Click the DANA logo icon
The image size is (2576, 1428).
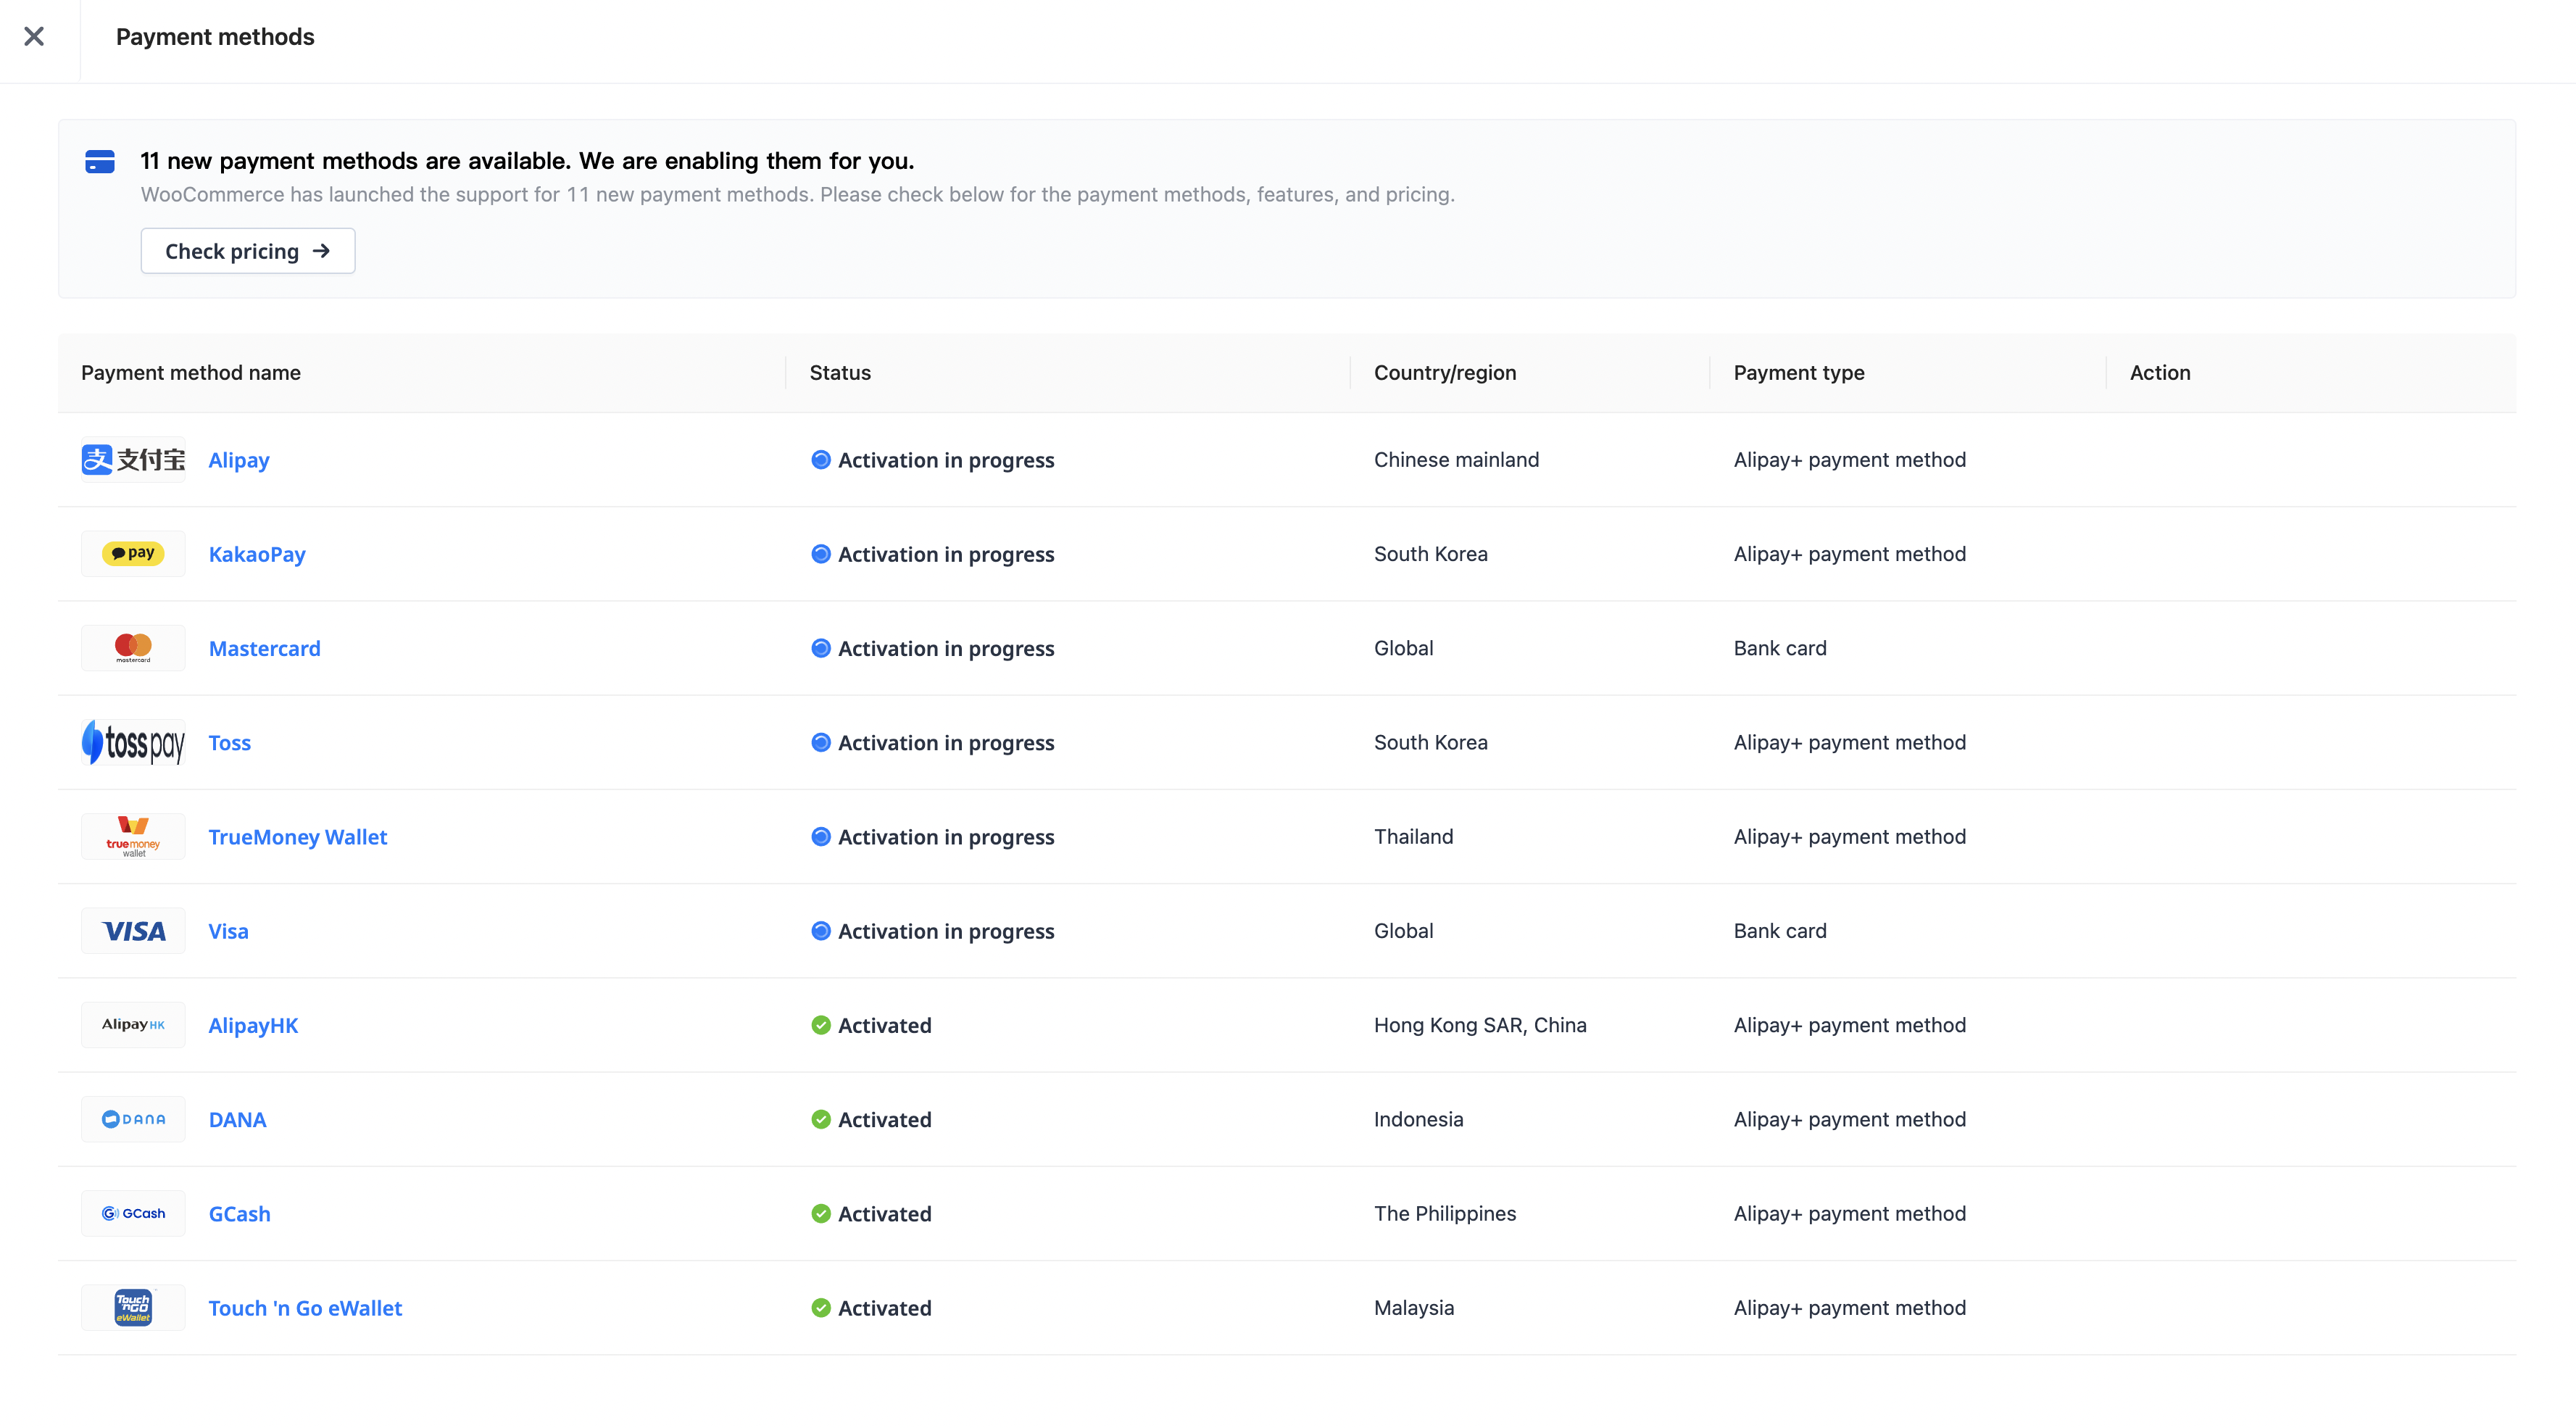pyautogui.click(x=133, y=1119)
